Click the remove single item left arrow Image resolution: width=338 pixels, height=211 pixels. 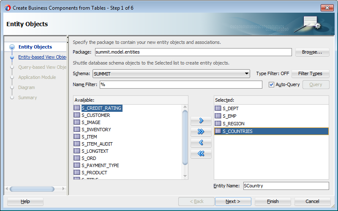pos(201,143)
